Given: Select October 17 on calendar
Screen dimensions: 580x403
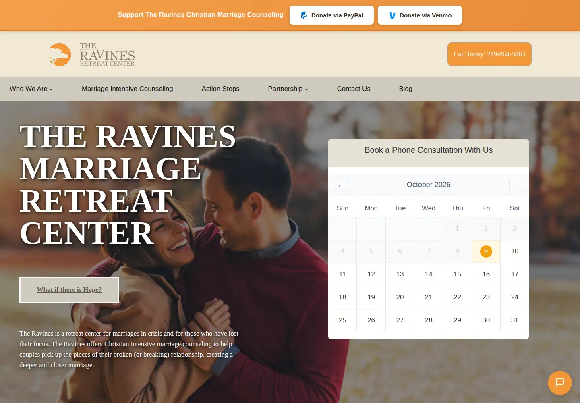Looking at the screenshot, I should click(515, 274).
